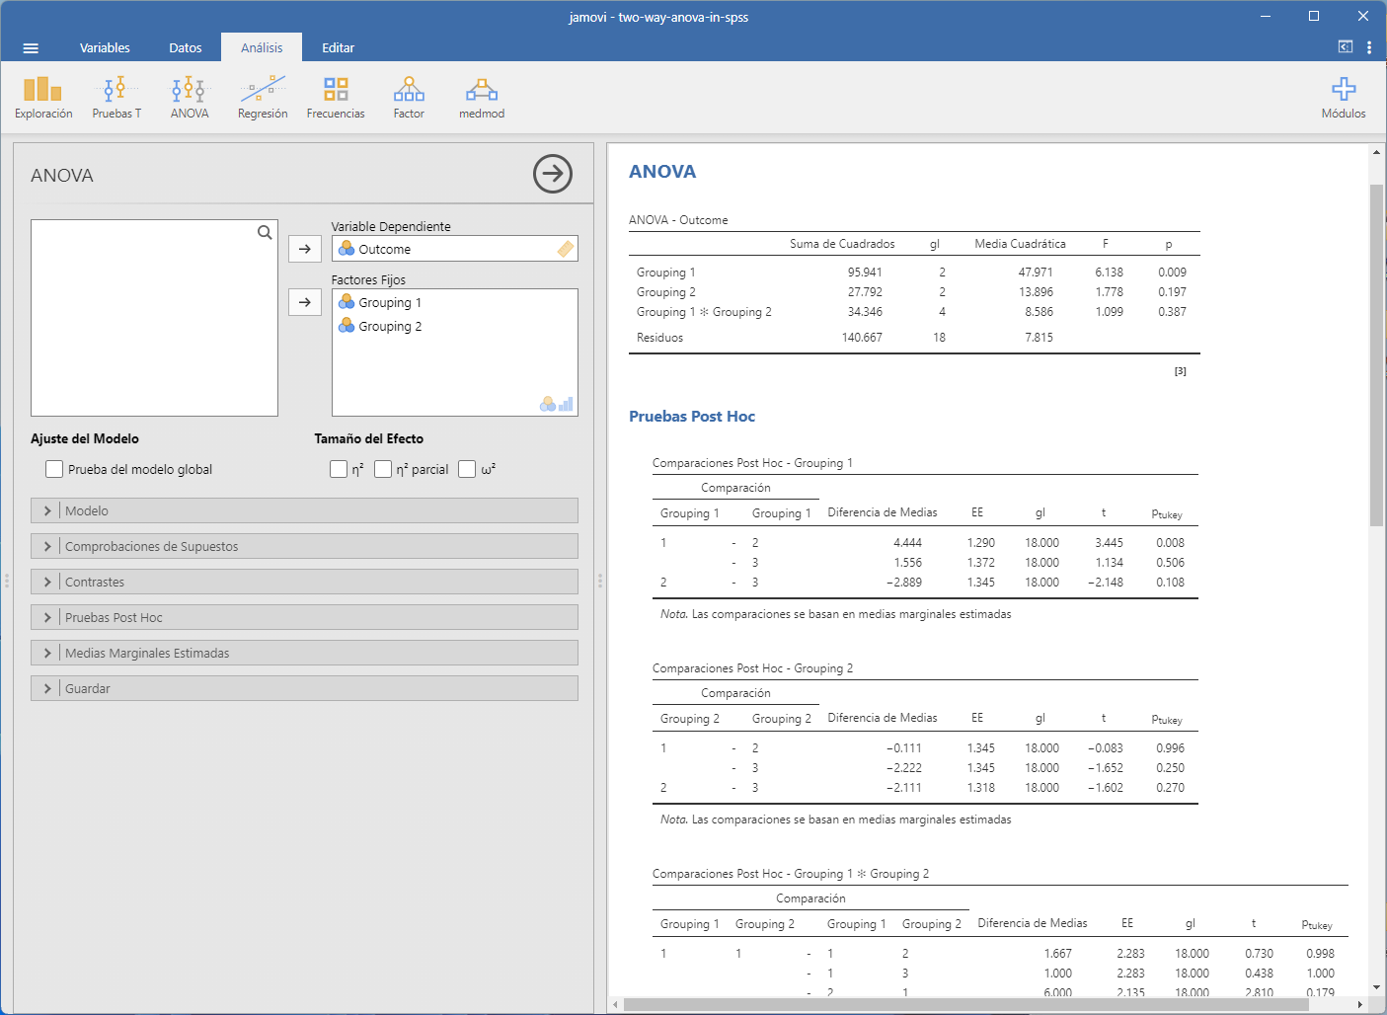Toggle the ω² effect size checkbox
The width and height of the screenshot is (1387, 1015).
[x=467, y=469]
